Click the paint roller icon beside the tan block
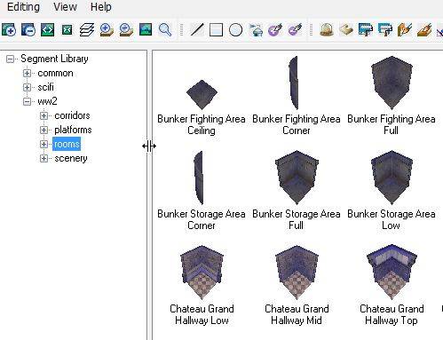443x340 pixels. point(366,29)
